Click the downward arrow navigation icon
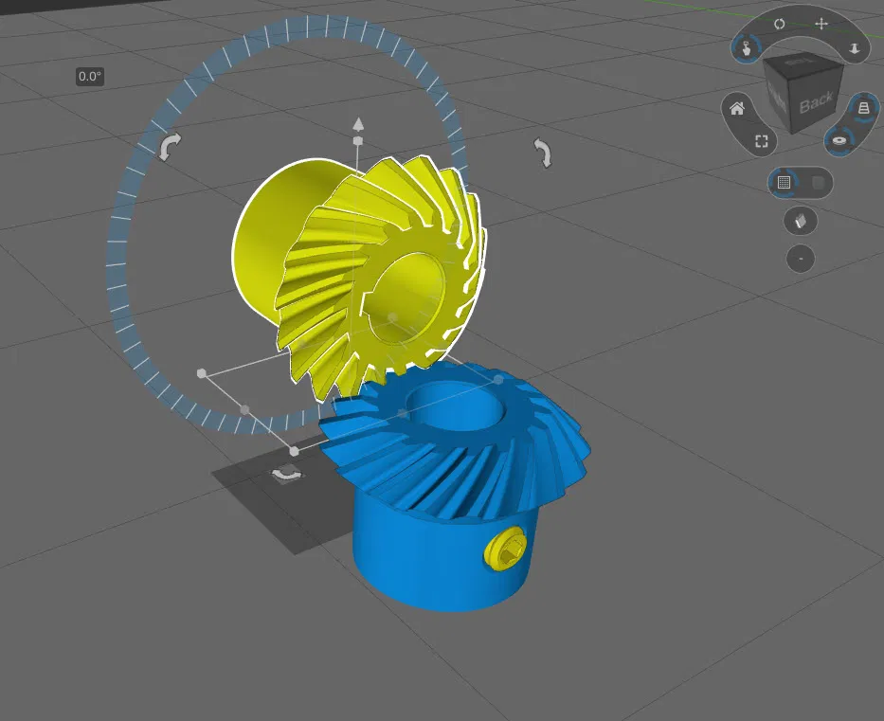884x721 pixels. (854, 49)
